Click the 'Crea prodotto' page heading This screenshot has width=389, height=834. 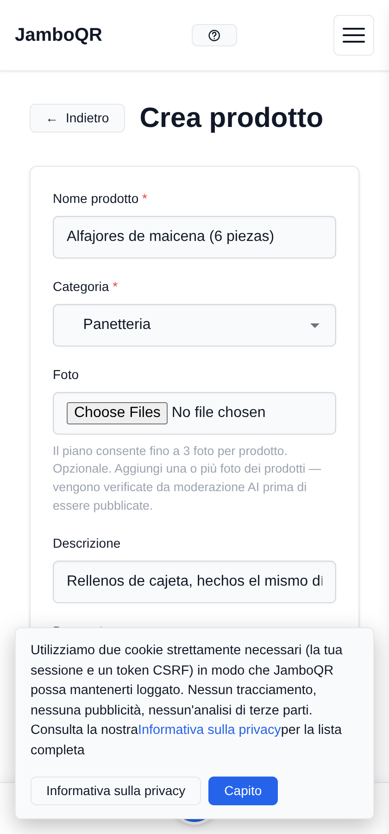(232, 118)
